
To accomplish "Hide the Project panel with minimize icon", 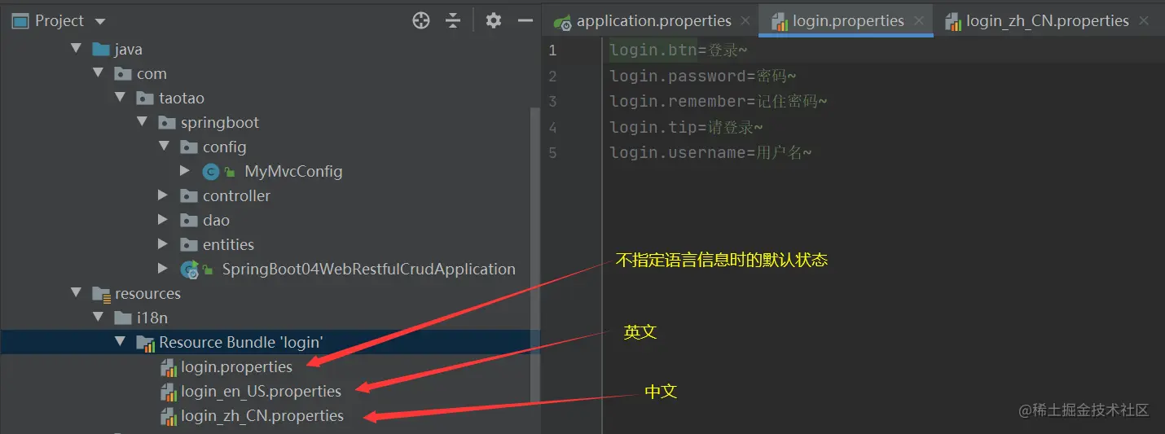I will click(x=525, y=21).
